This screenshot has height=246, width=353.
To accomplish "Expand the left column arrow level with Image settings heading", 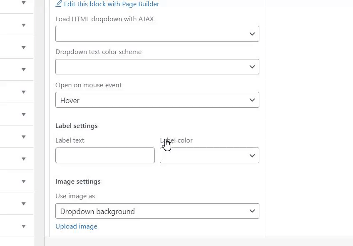I will (x=24, y=181).
